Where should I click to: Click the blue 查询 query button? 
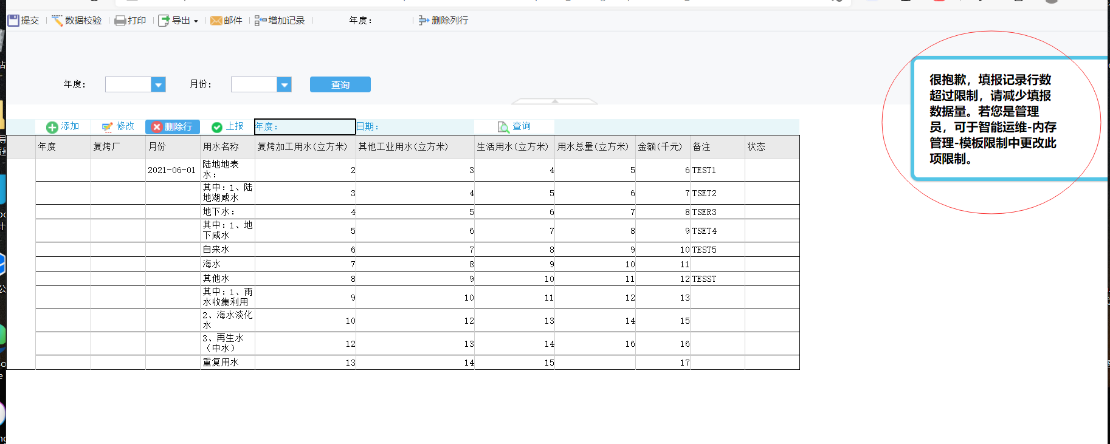(340, 84)
